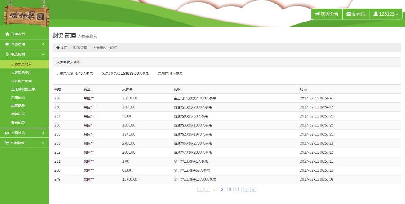The width and height of the screenshot is (405, 204).
Task: Click timestamp 2017-02-11 08:54:15
Action: click(317, 107)
